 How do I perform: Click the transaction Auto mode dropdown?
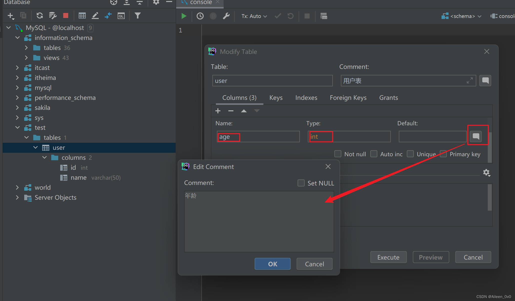[253, 16]
